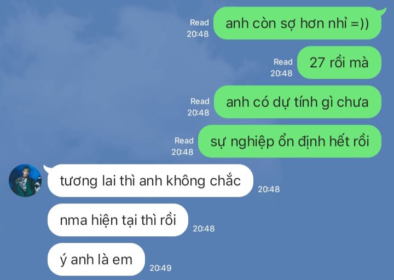Click 20:48 time beside "sự nghiệp ổn định hết rồi"
This screenshot has width=394, height=280.
tap(182, 152)
